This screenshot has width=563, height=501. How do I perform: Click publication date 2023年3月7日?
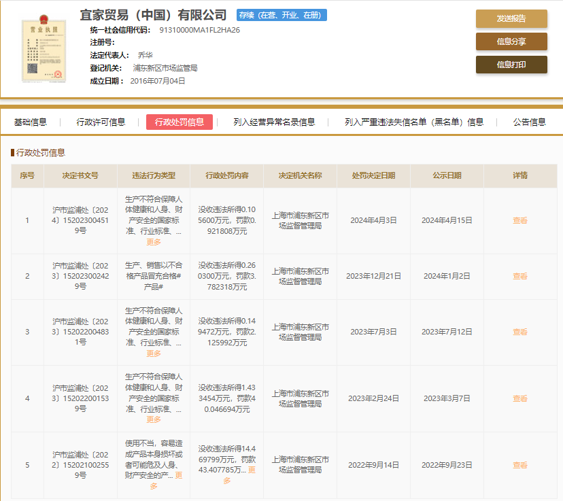(447, 398)
